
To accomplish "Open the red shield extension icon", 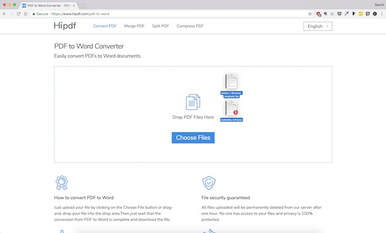I will (x=318, y=14).
